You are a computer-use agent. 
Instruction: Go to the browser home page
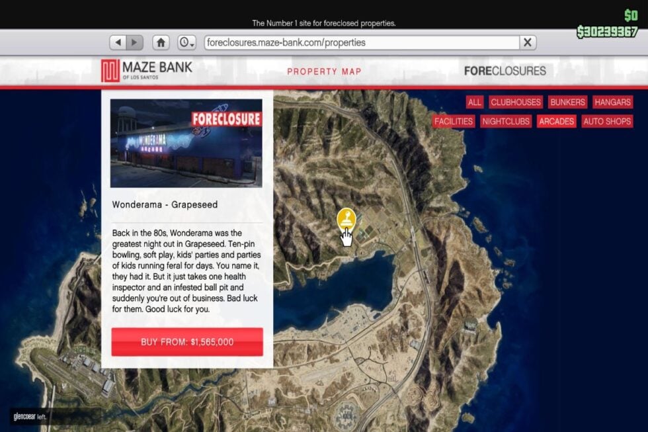click(161, 42)
